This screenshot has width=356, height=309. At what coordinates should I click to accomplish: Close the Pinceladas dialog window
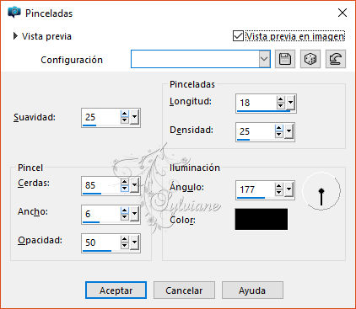343,13
